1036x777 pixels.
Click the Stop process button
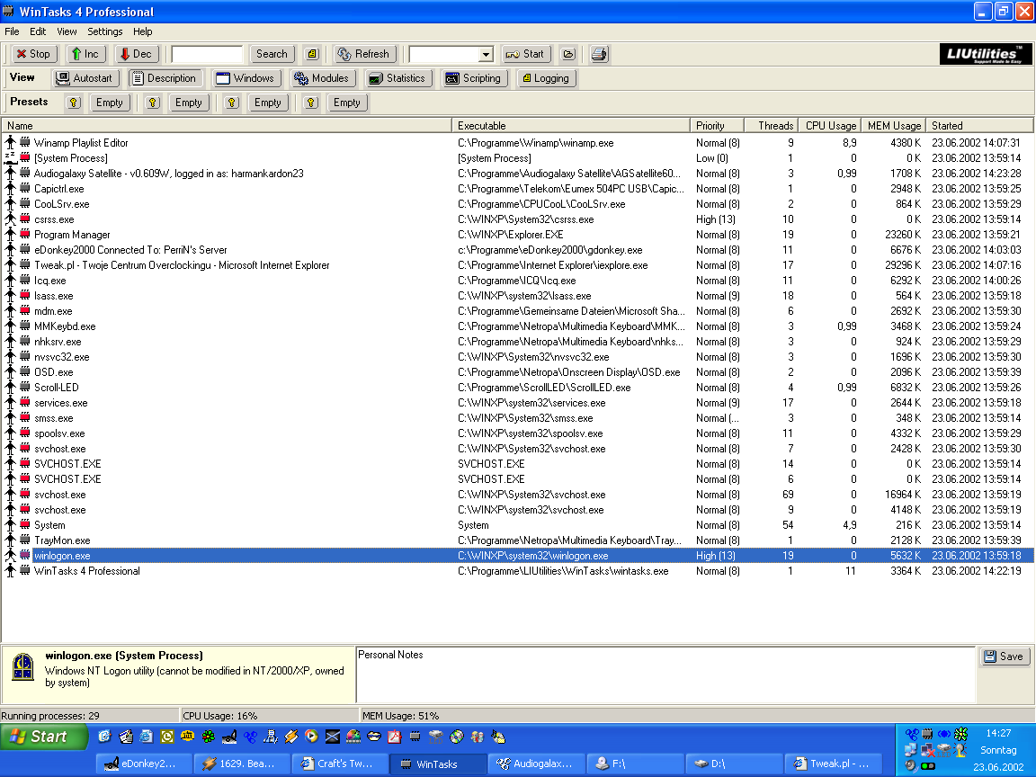coord(32,54)
